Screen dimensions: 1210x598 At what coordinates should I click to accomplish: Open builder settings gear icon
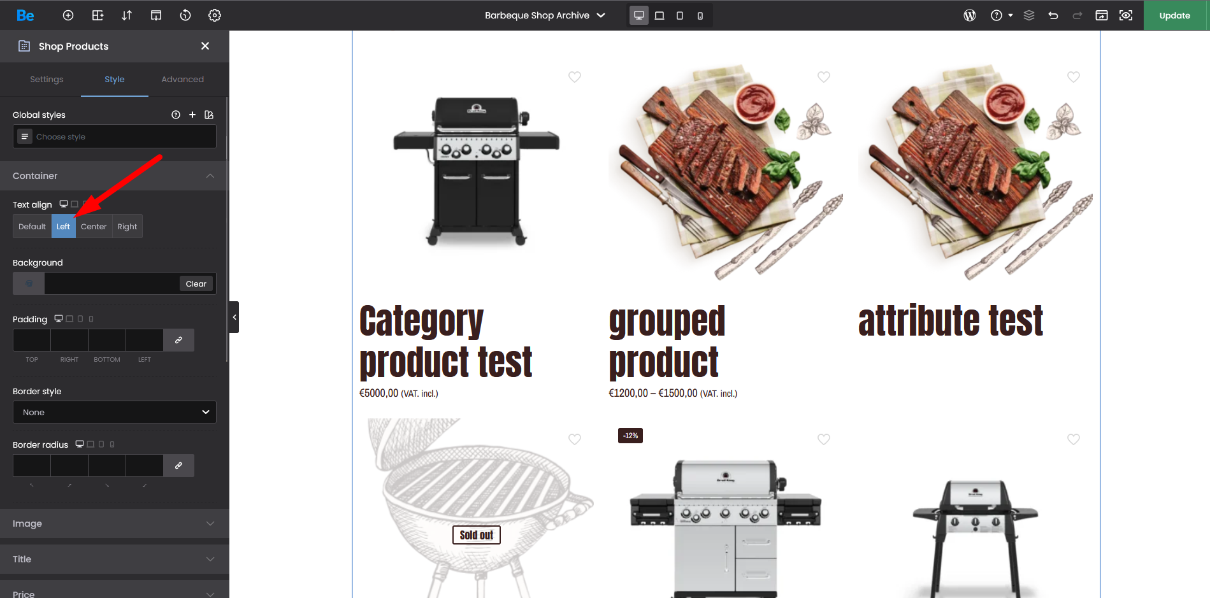tap(215, 15)
